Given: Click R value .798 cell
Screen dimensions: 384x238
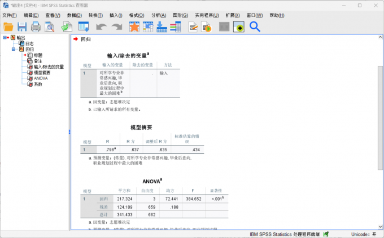Looking at the screenshot, I should [108, 149].
